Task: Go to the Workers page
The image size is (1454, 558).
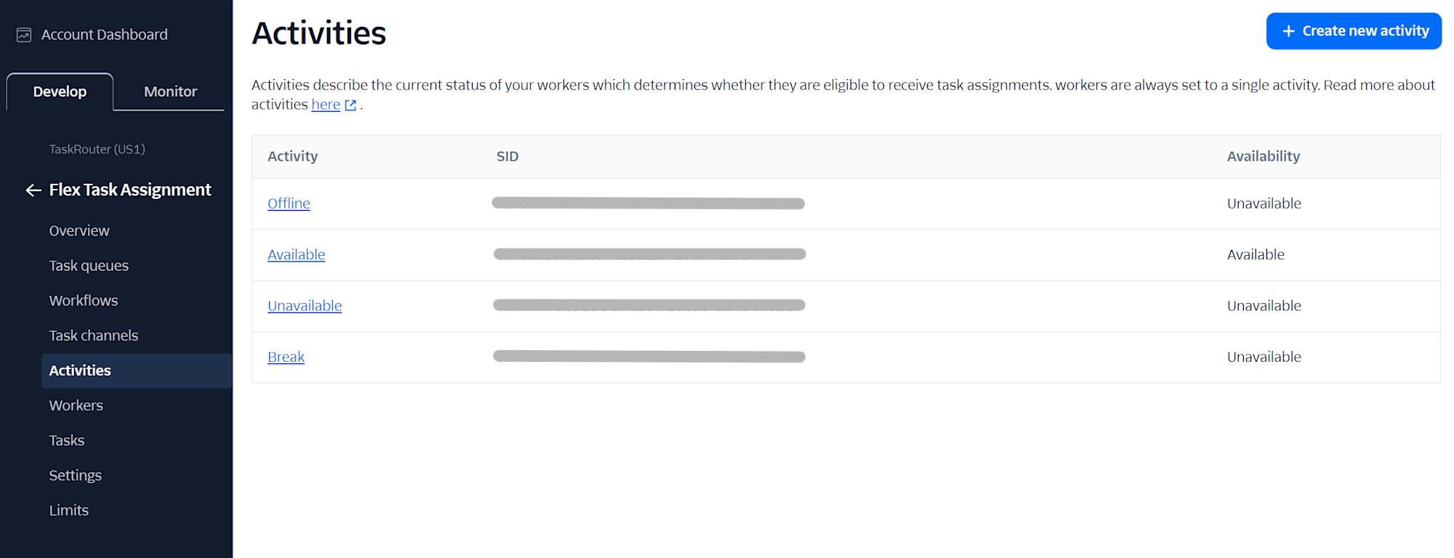Action: pos(76,405)
